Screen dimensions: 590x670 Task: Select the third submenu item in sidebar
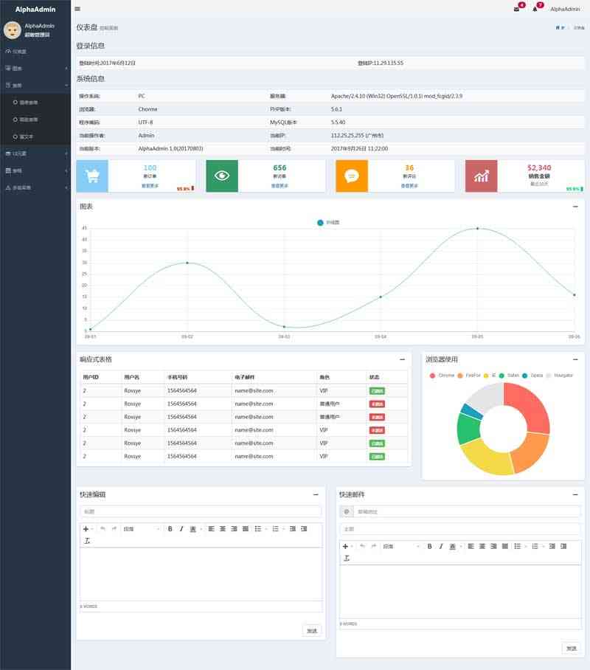pos(26,137)
